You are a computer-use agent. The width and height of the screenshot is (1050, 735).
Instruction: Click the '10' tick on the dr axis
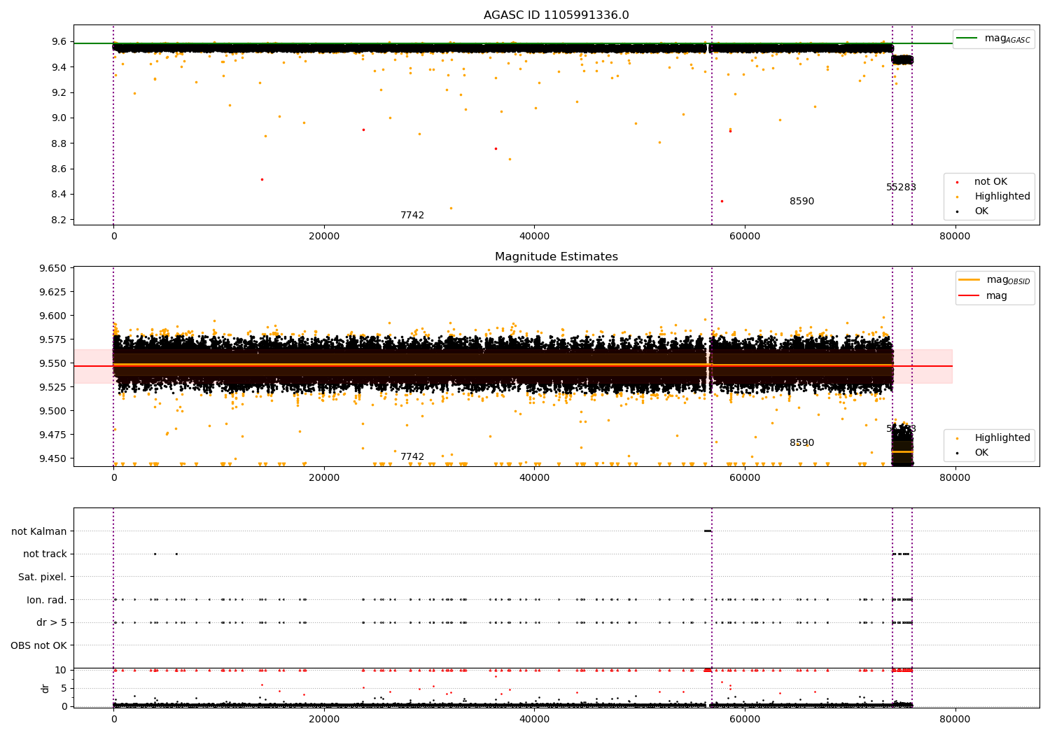[61, 670]
